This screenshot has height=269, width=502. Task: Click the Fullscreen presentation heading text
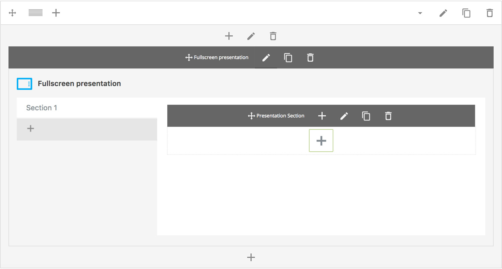pos(79,83)
